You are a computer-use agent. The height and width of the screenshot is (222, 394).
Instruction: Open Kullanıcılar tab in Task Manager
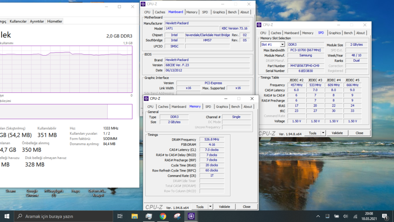coord(18,21)
